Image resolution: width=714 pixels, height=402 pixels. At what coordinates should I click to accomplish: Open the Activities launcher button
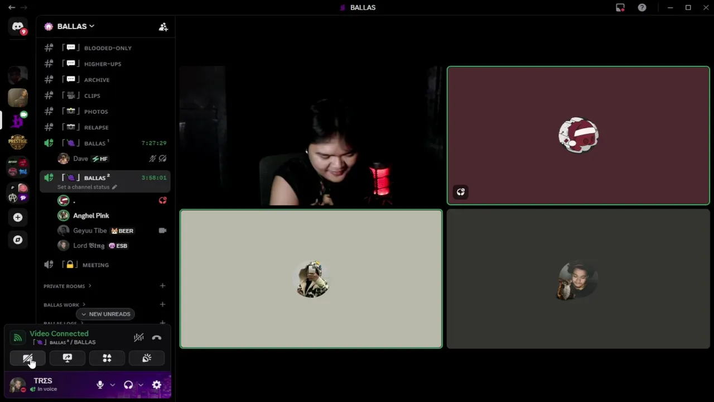(107, 358)
